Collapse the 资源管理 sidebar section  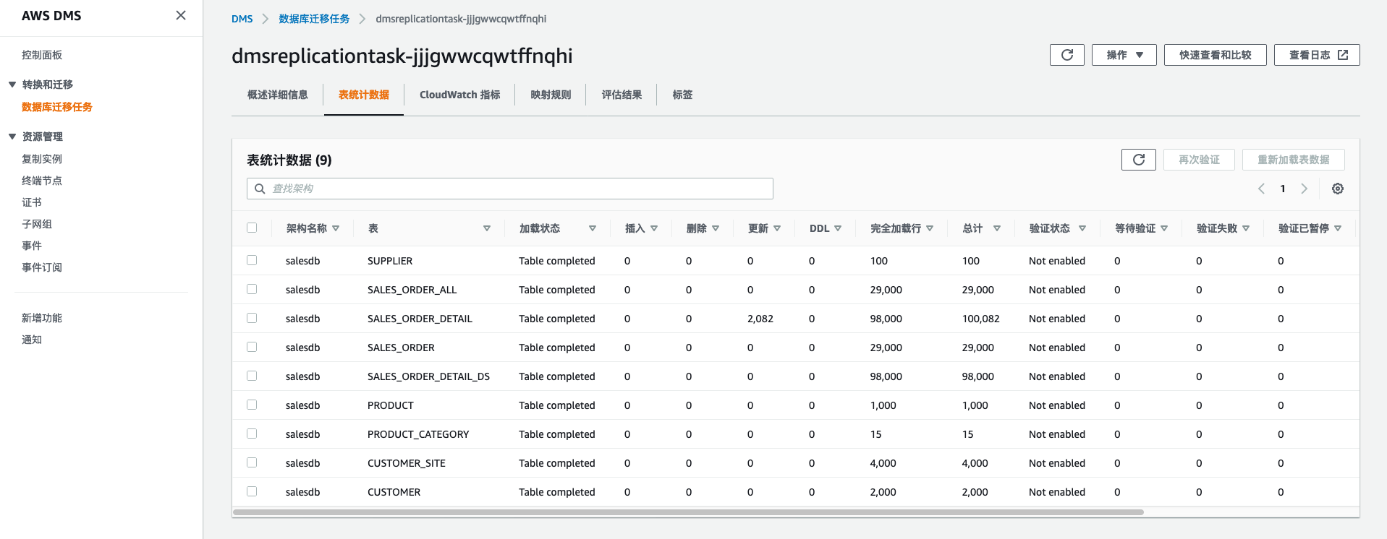coord(12,137)
